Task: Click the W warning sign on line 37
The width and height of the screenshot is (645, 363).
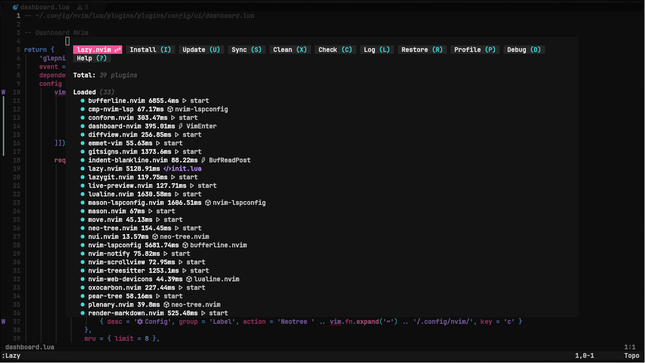Action: [x=3, y=321]
